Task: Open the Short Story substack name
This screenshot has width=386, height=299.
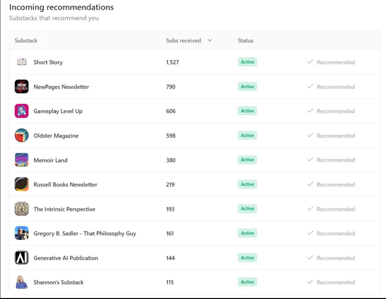Action: pos(48,62)
